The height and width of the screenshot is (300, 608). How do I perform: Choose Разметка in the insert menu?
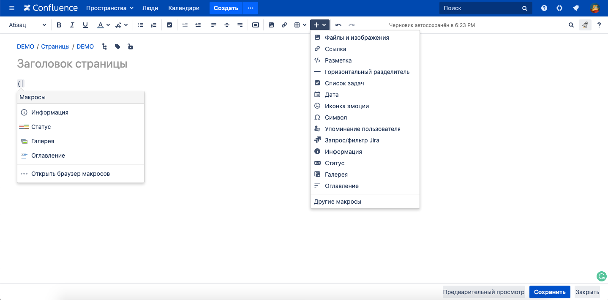coord(365,60)
